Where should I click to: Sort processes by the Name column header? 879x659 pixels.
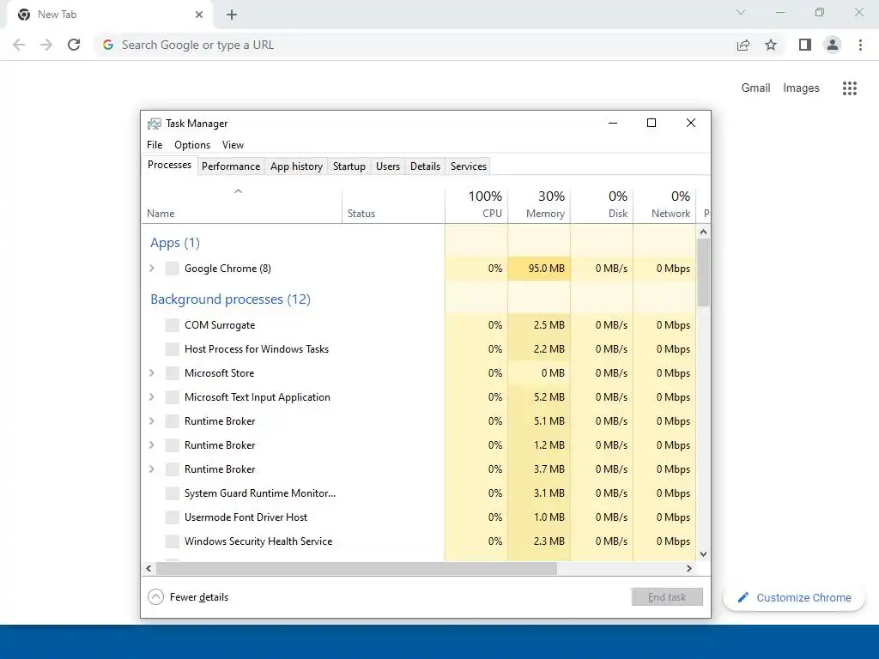click(x=241, y=206)
